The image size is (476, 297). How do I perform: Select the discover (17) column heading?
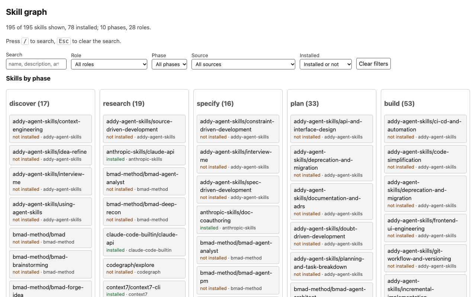pyautogui.click(x=29, y=104)
